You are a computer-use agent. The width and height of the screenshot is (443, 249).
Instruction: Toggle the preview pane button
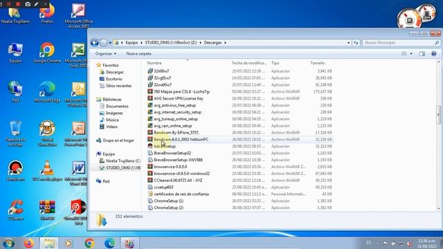click(x=422, y=54)
